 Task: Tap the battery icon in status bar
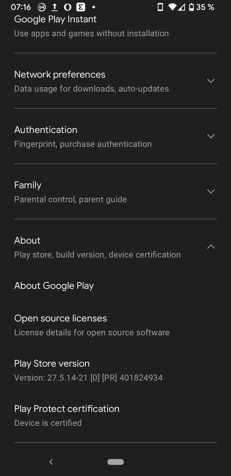click(x=191, y=7)
